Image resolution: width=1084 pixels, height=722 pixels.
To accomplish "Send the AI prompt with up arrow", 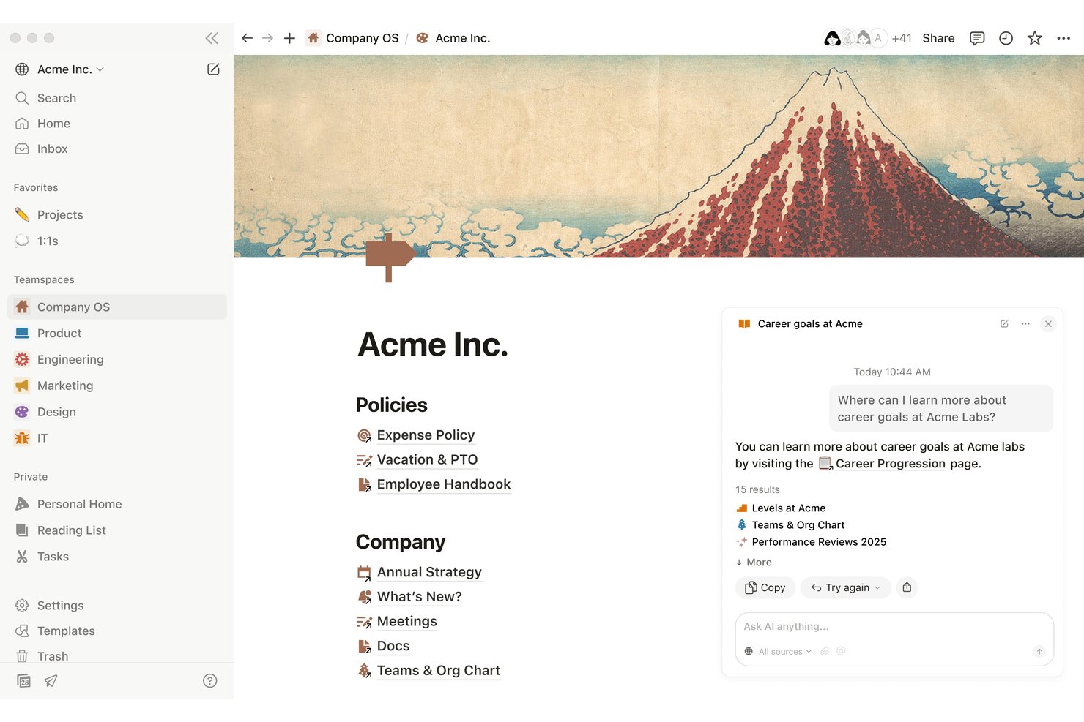I will pos(1039,651).
